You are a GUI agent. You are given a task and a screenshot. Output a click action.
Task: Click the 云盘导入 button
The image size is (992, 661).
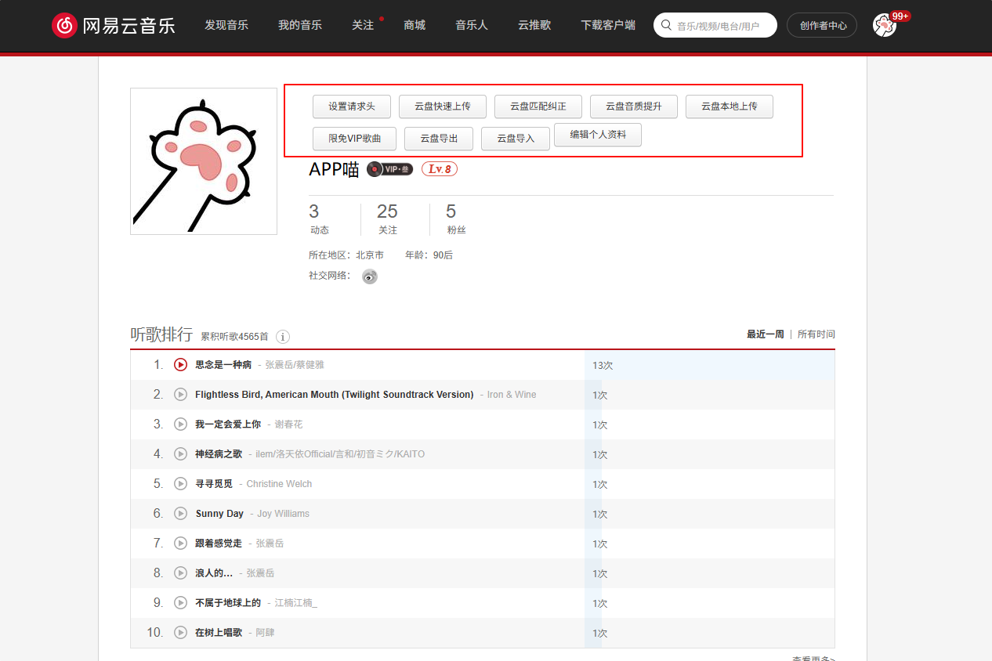[516, 139]
